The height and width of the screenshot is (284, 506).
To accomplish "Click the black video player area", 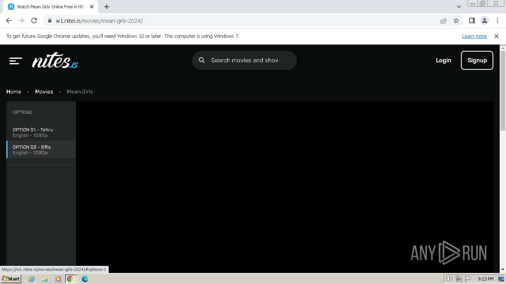I will (285, 187).
